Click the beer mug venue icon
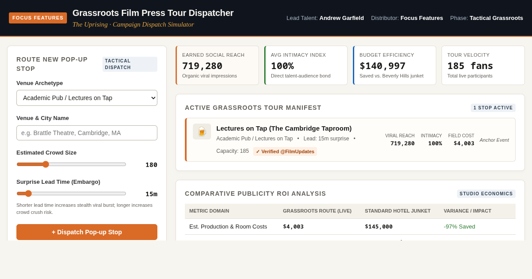 (202, 132)
